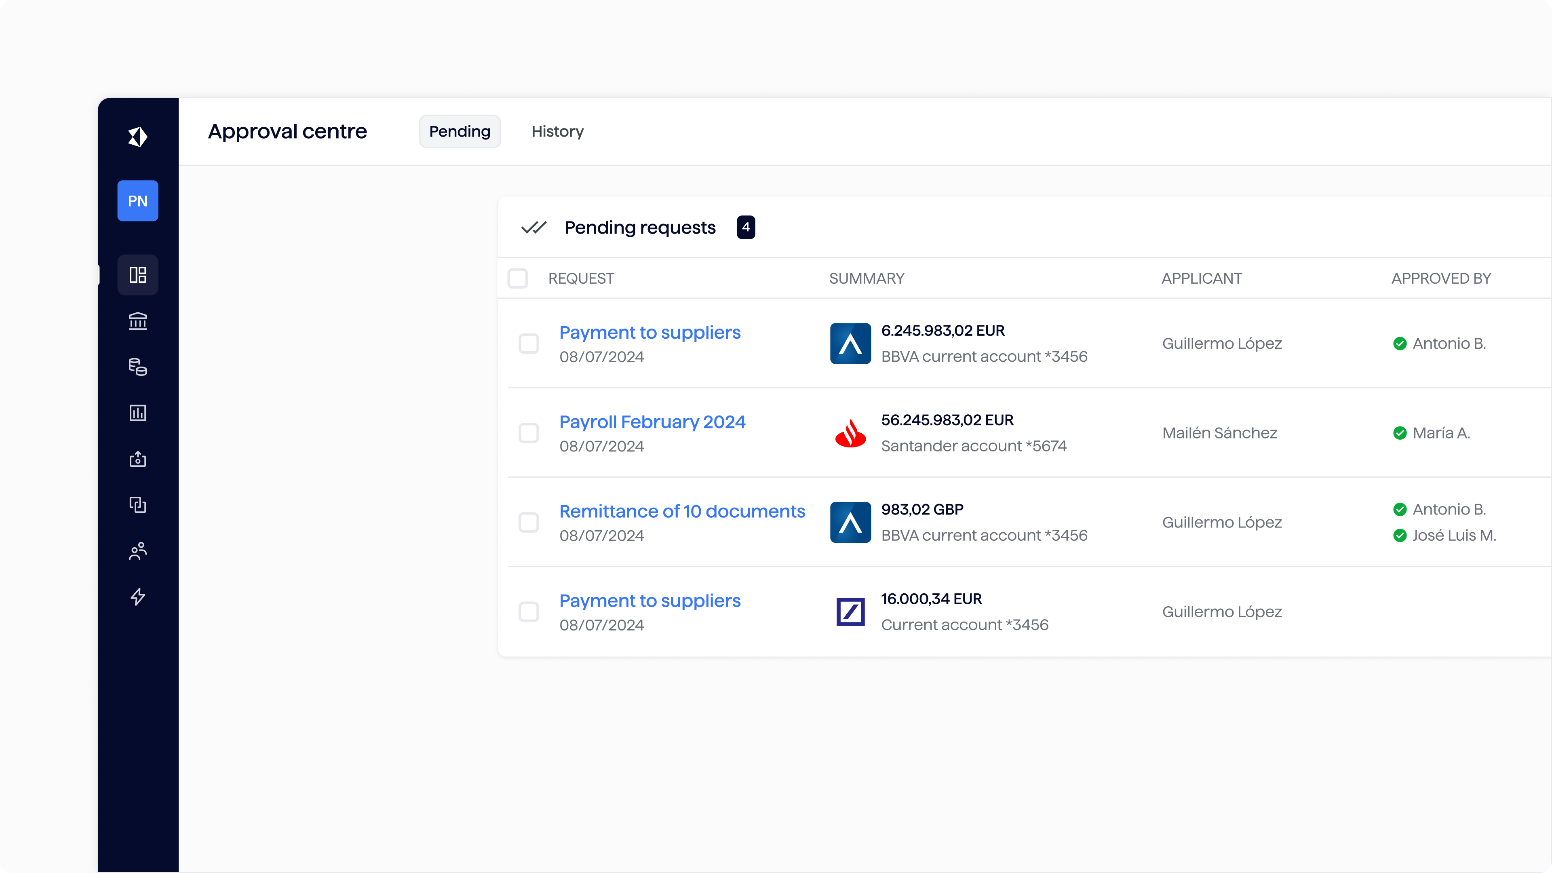Open the bar chart reports icon
Image resolution: width=1552 pixels, height=873 pixels.
tap(137, 413)
